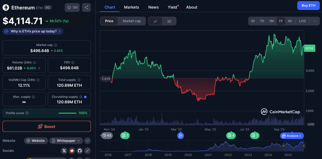Image resolution: width=322 pixels, height=159 pixels.
Task: Click the right handle of range selector
Action: (303, 146)
